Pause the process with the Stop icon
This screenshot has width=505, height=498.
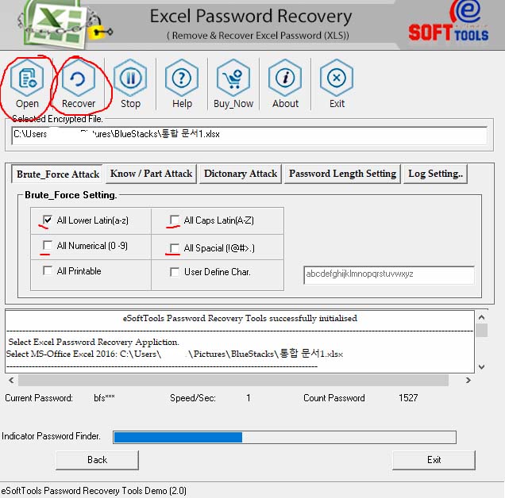130,79
